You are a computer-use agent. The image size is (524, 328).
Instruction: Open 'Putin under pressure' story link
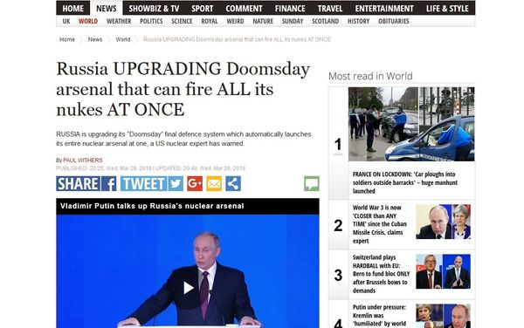tap(379, 315)
